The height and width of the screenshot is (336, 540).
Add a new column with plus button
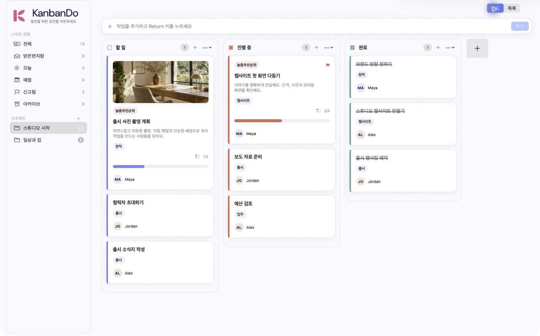point(477,48)
